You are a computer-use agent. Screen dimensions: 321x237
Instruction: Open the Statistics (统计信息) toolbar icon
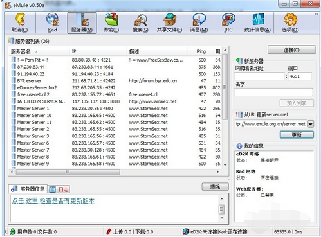coord(258,20)
